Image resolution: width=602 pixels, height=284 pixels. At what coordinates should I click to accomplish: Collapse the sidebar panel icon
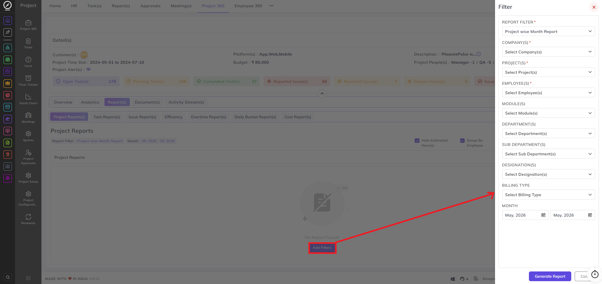(x=28, y=278)
